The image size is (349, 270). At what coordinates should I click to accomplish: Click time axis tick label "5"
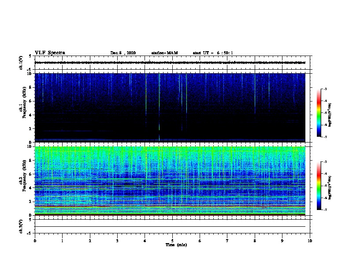(172, 240)
